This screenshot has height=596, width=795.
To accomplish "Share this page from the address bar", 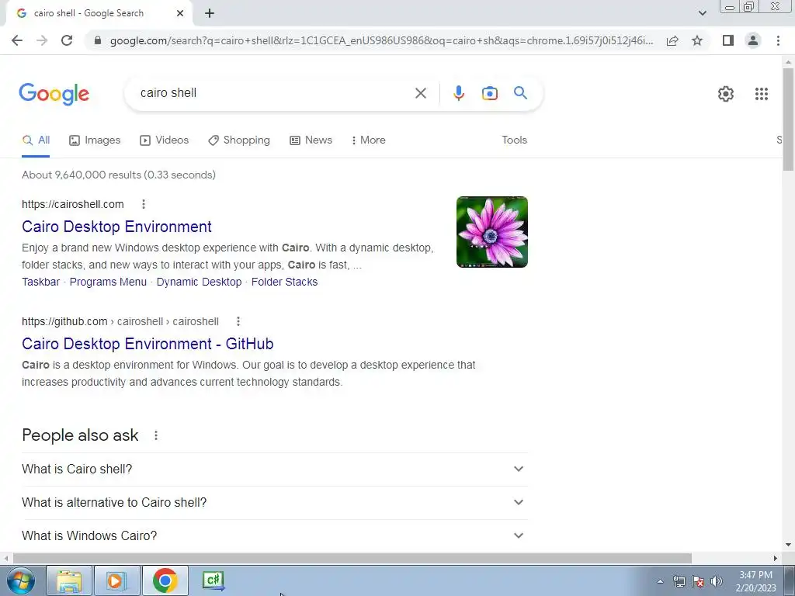I will pos(672,40).
